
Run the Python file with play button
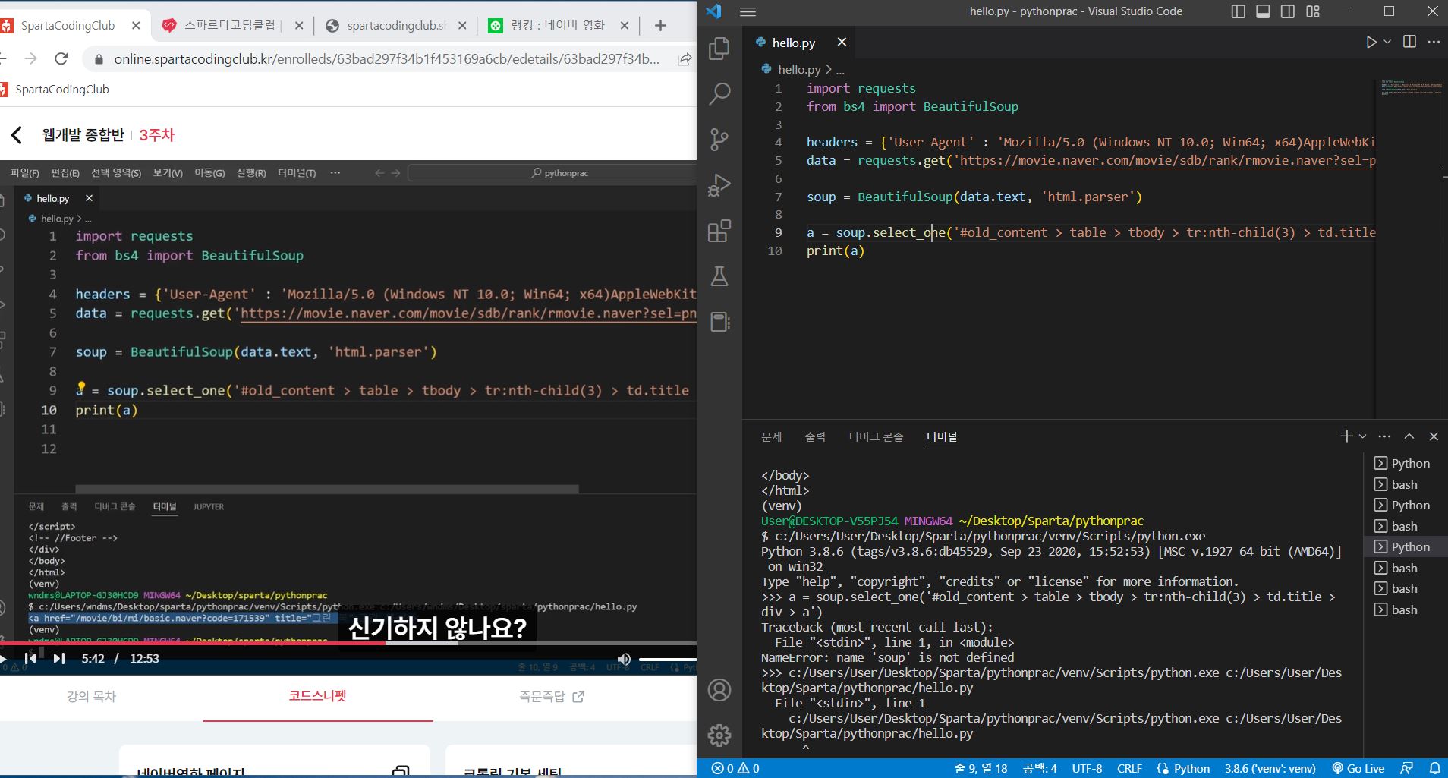[1371, 42]
